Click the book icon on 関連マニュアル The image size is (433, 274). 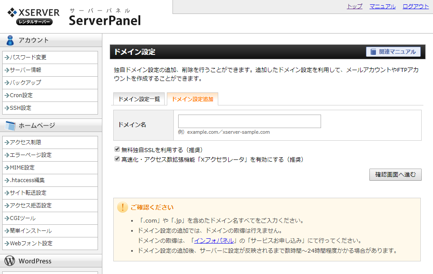tap(373, 52)
